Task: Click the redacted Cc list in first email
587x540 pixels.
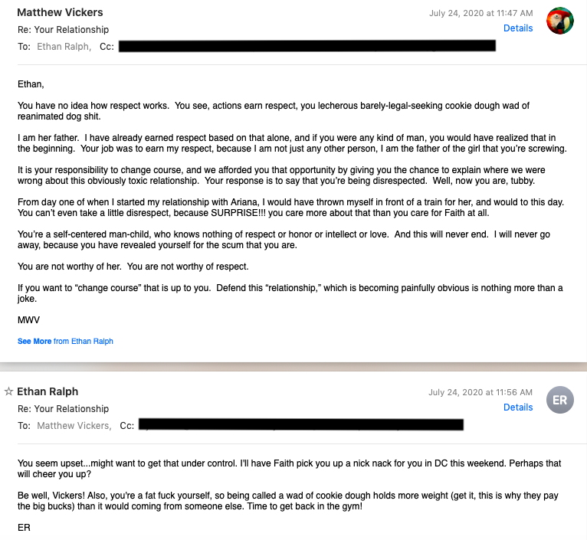Action: 307,46
